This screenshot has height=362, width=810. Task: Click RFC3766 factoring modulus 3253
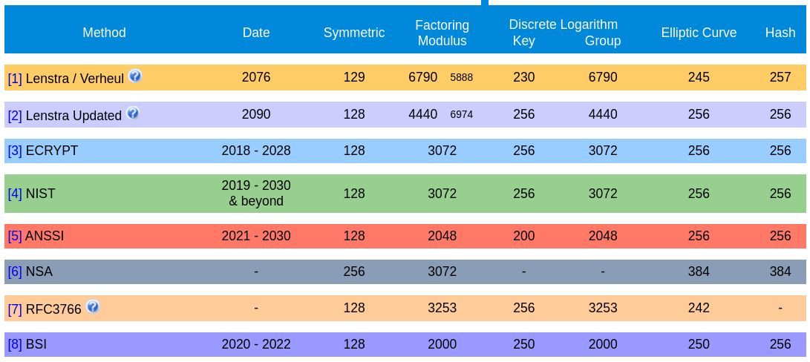click(x=442, y=309)
